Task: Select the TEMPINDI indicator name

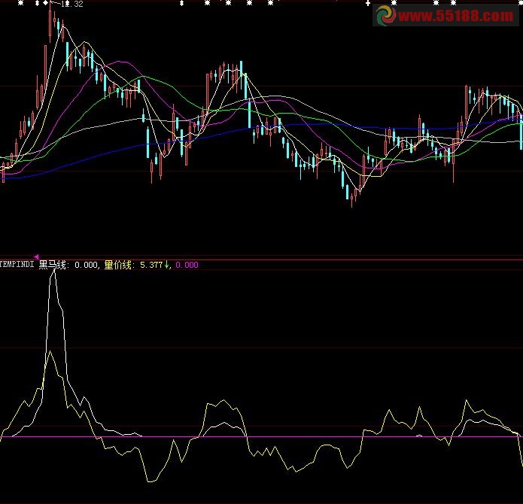Action: click(17, 265)
